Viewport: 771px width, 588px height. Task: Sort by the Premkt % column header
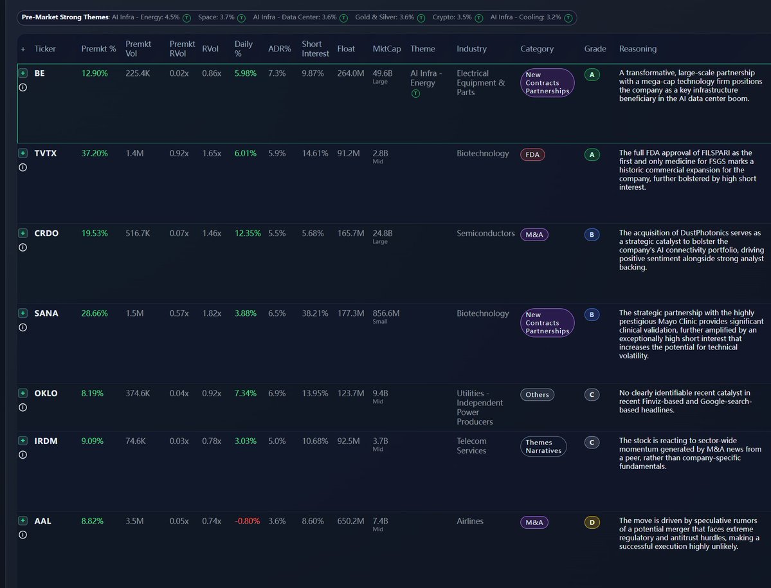(x=98, y=49)
